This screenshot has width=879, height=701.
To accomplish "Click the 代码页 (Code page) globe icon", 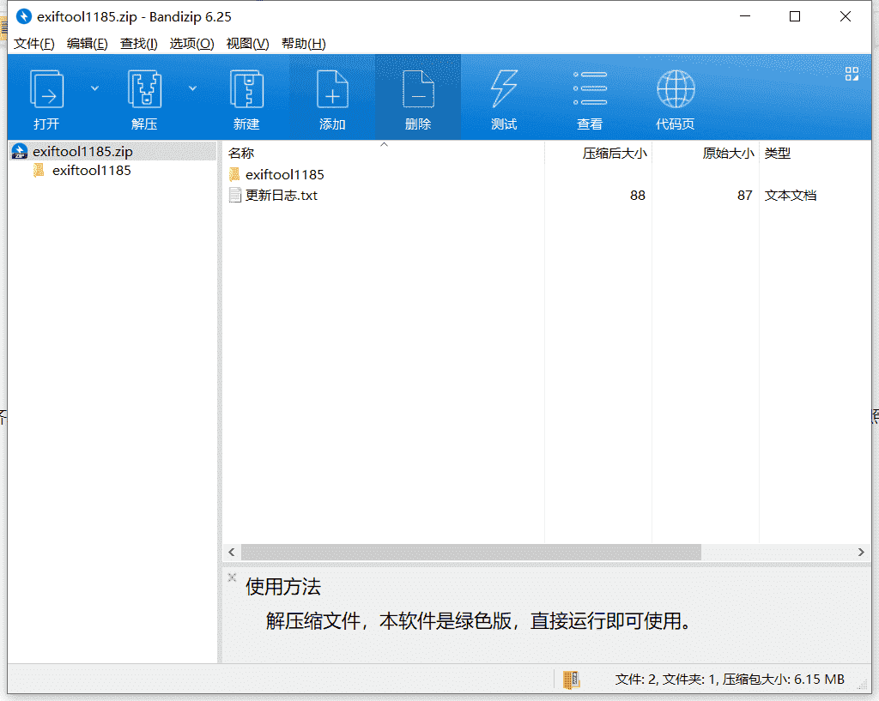I will [676, 88].
